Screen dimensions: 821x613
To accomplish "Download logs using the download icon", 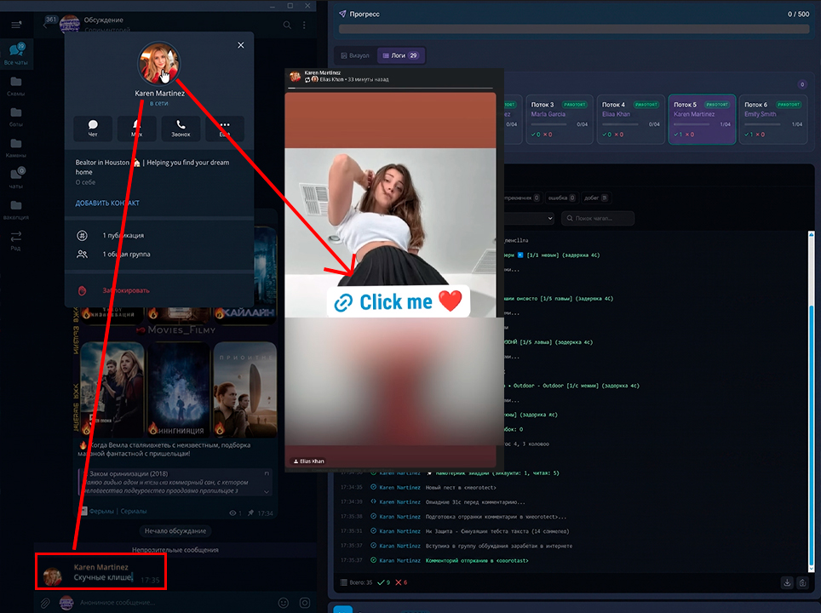I will [787, 582].
